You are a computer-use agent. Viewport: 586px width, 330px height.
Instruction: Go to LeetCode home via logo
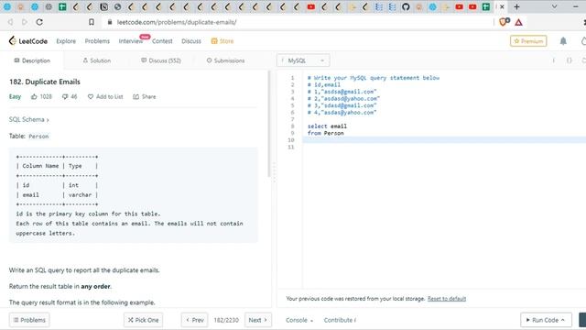tap(28, 40)
